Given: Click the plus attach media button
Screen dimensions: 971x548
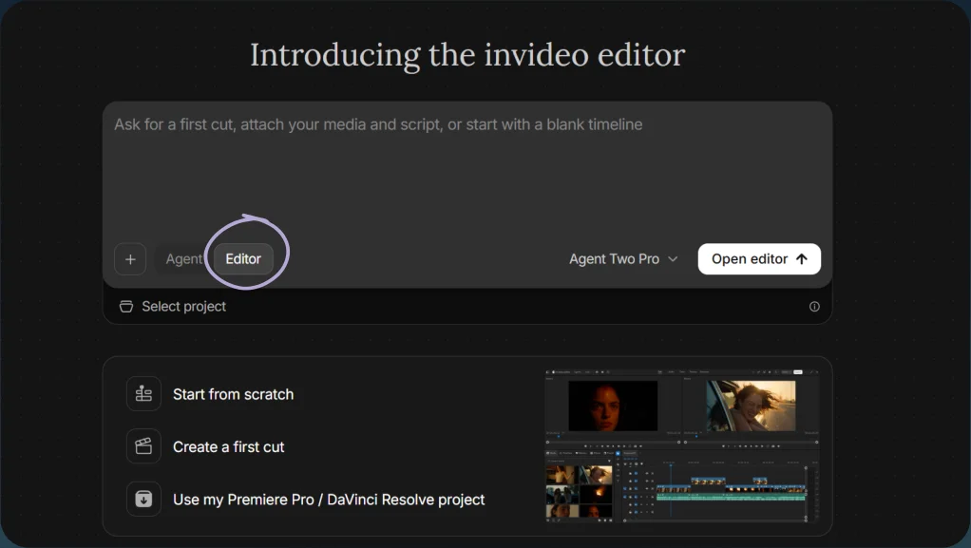Looking at the screenshot, I should [x=130, y=259].
